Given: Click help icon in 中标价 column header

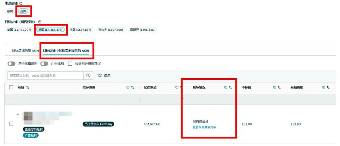Looking at the screenshot, I should tap(275, 88).
